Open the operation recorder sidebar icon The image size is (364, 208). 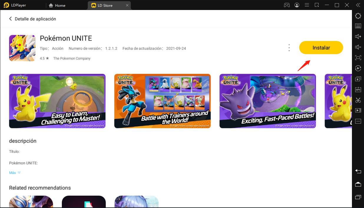coord(358,68)
